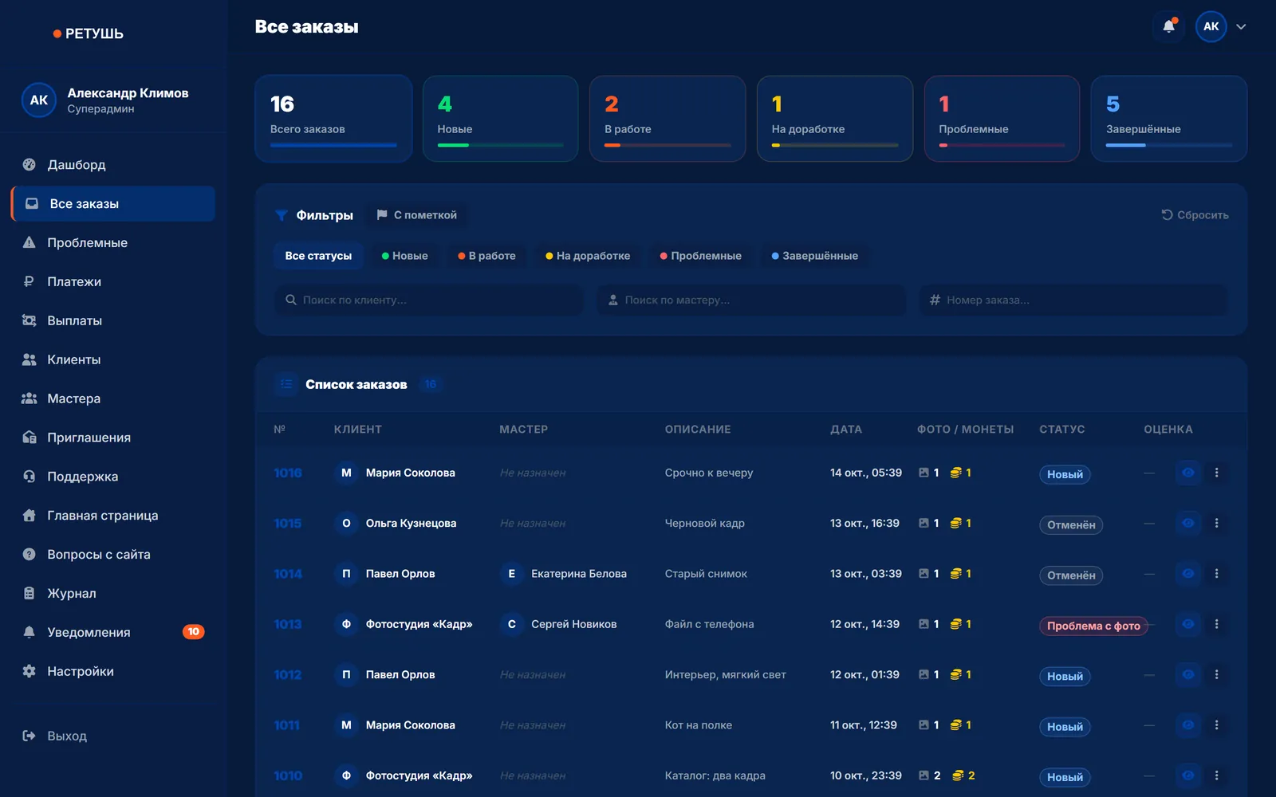This screenshot has height=797, width=1276.
Task: Open order number 1016 link
Action: 288,473
